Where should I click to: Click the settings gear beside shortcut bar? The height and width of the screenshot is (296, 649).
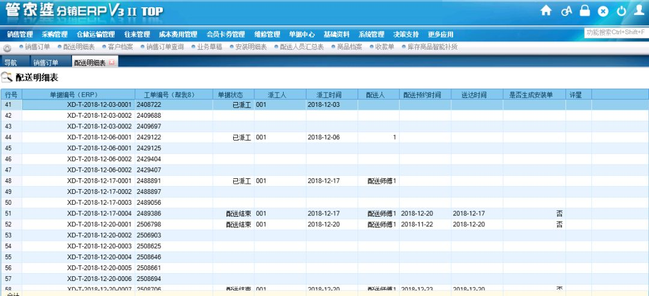[7, 48]
